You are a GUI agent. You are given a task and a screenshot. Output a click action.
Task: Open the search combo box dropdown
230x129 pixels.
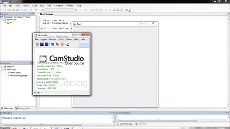coord(73,10)
